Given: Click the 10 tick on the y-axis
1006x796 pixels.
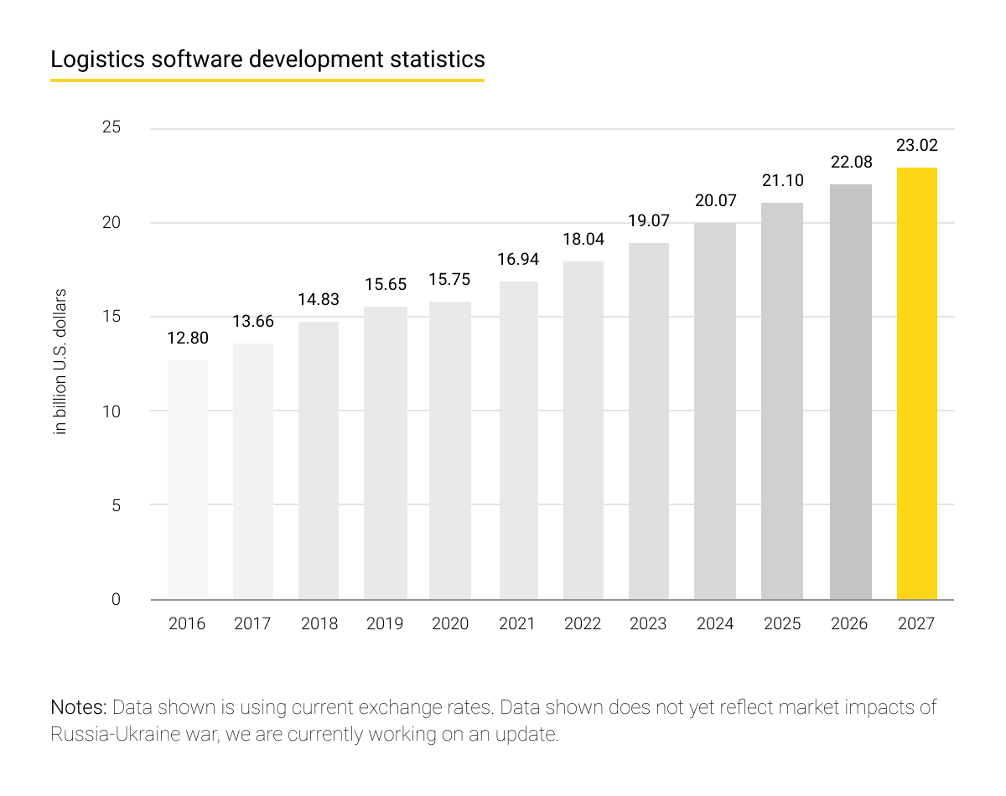Looking at the screenshot, I should 111,411.
